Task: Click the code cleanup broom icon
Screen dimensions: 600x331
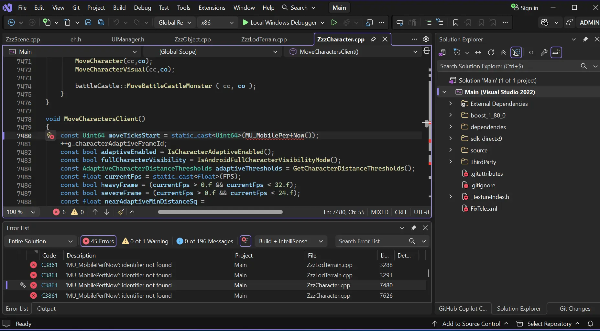Action: (121, 212)
